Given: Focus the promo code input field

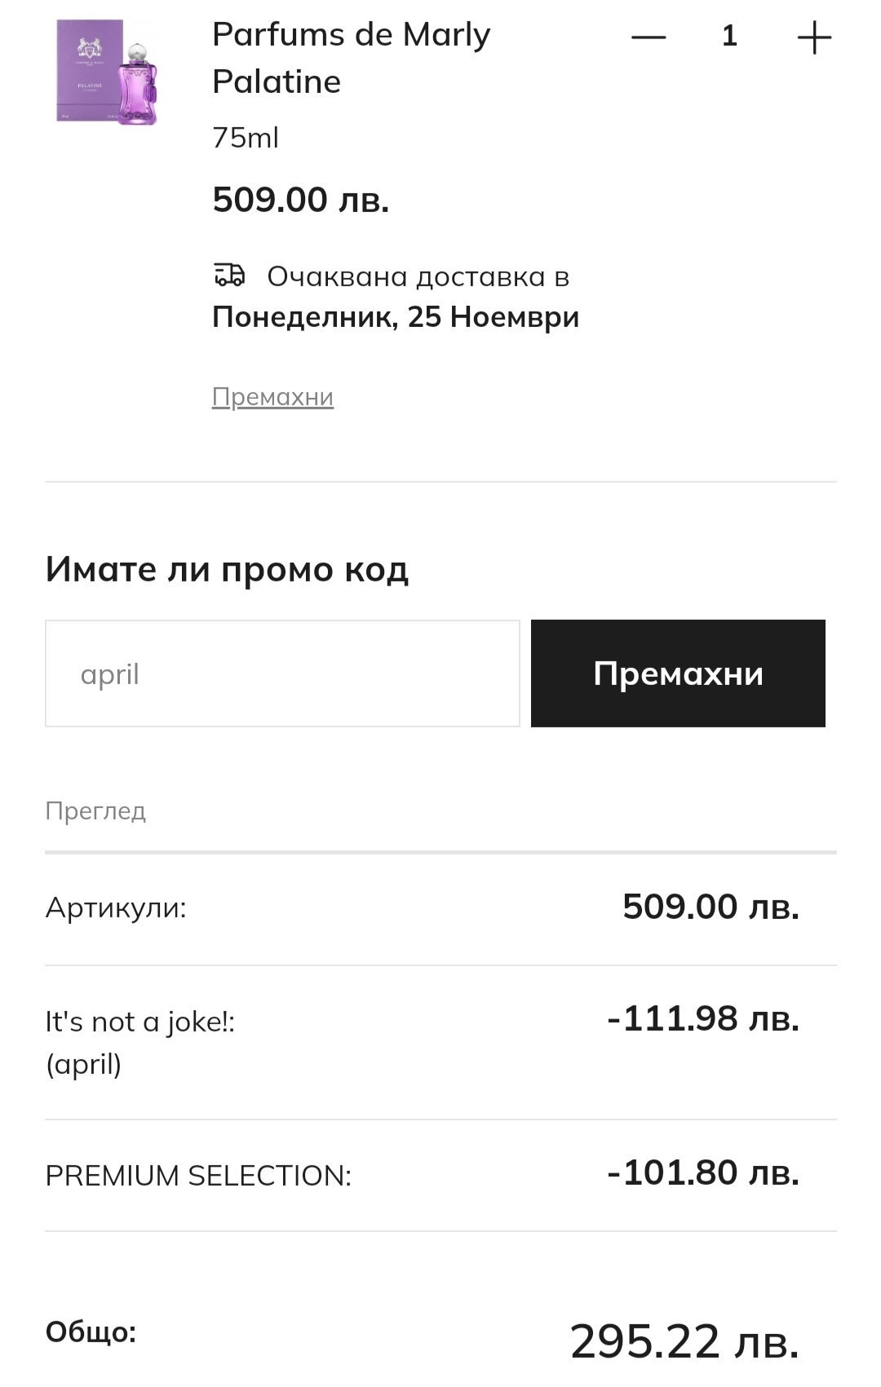Looking at the screenshot, I should [x=282, y=674].
